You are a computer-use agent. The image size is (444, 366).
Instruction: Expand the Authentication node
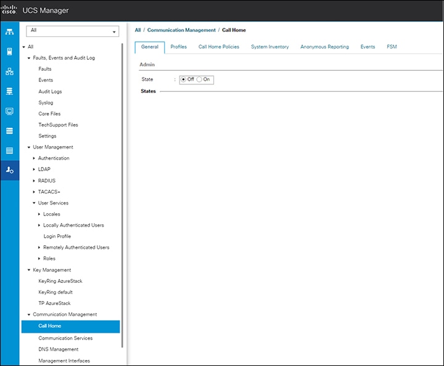click(x=34, y=158)
